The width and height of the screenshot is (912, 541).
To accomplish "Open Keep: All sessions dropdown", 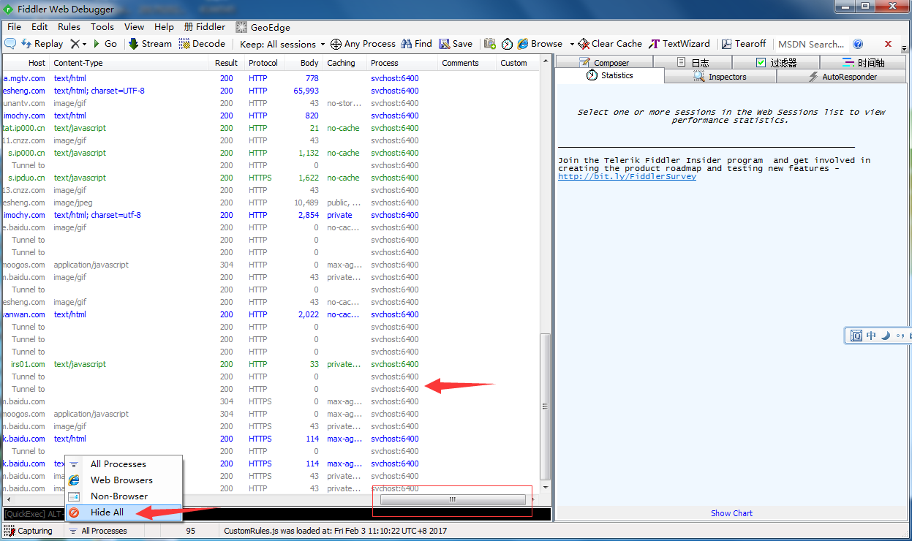I will coord(282,44).
